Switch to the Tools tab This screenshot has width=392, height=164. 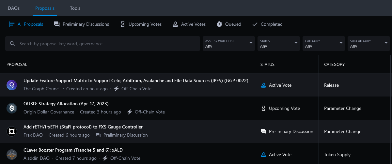75,8
